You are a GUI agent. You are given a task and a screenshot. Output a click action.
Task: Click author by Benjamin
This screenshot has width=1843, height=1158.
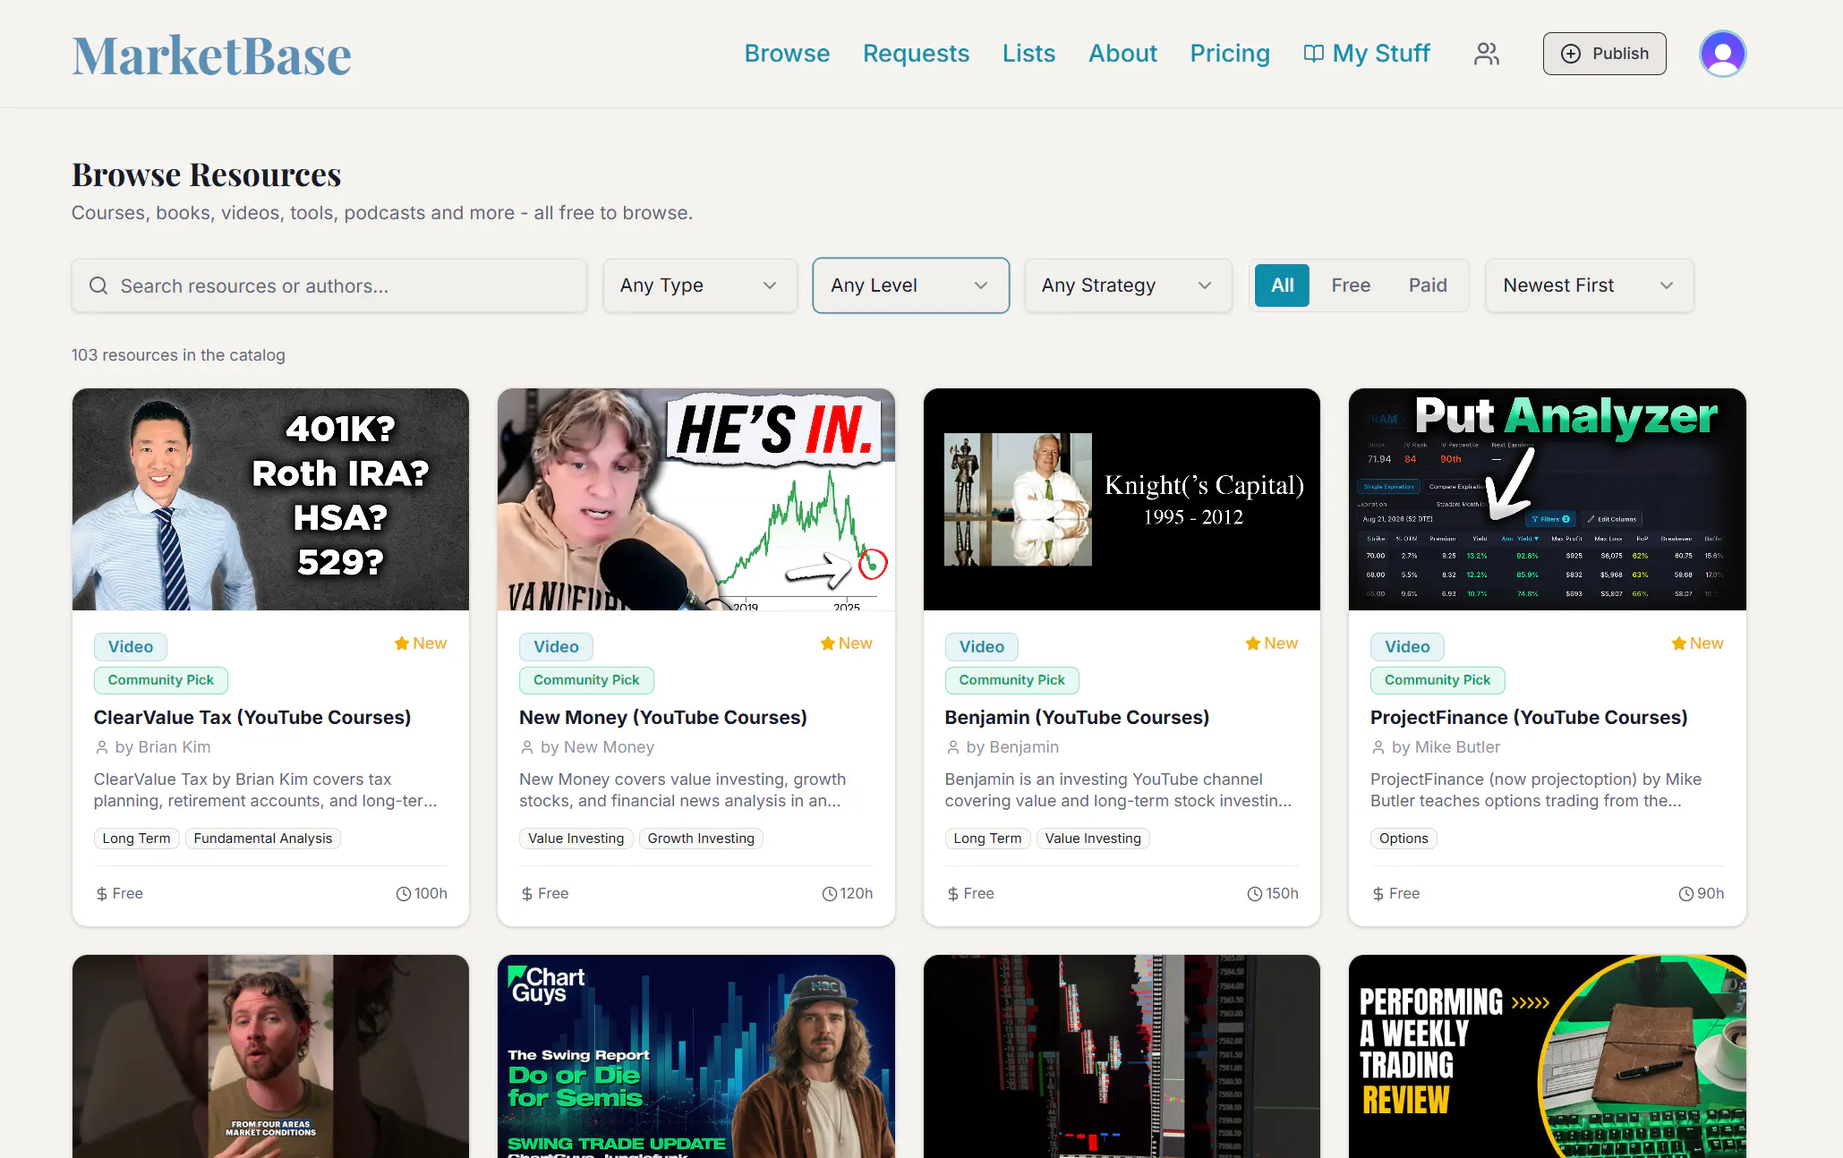tap(1012, 747)
